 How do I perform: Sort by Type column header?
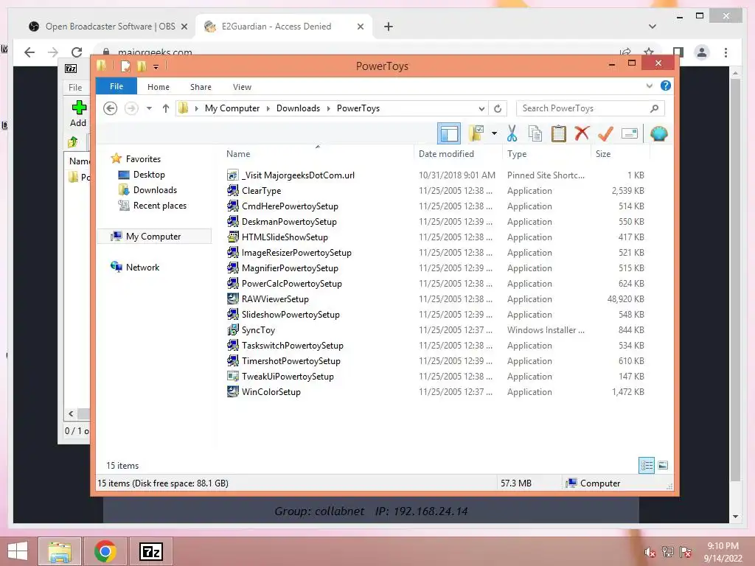pyautogui.click(x=517, y=154)
